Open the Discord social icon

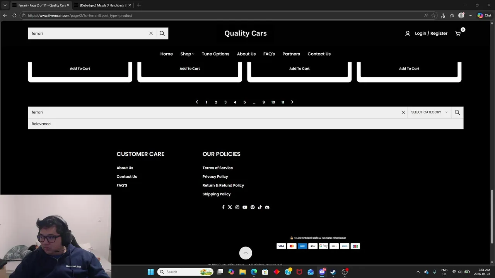[267, 207]
